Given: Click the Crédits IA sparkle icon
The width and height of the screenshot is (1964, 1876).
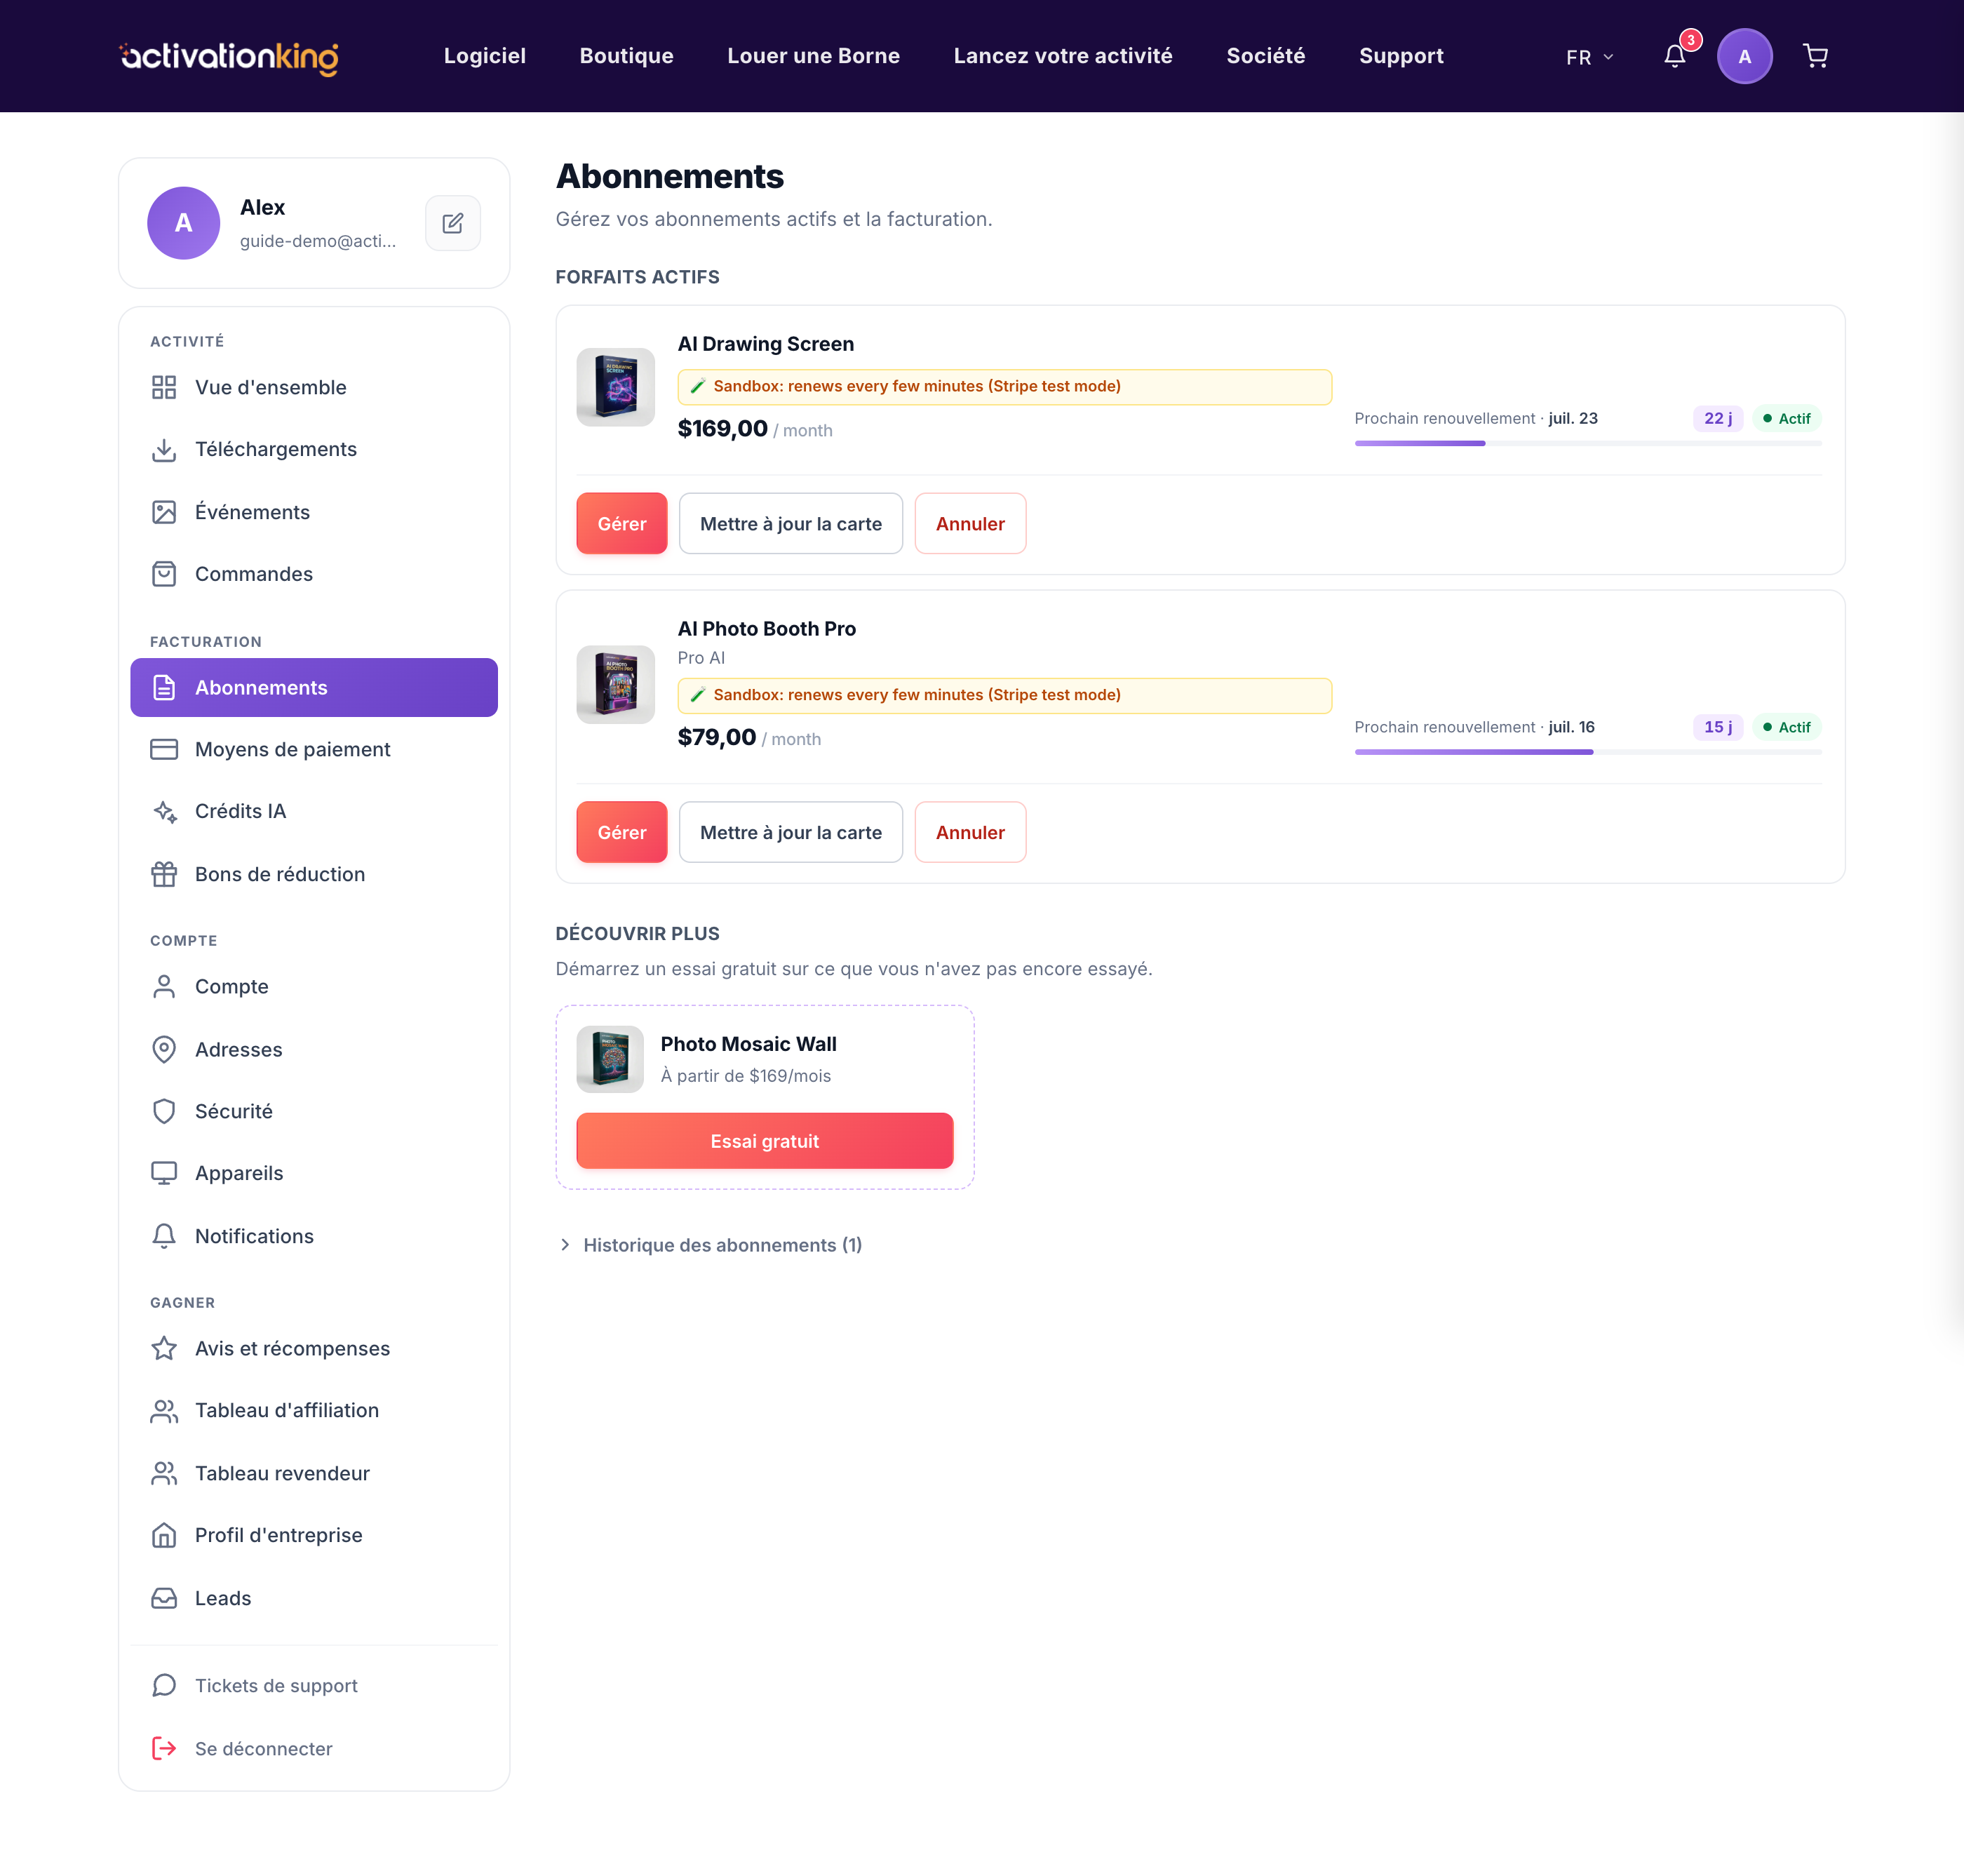Looking at the screenshot, I should (164, 812).
